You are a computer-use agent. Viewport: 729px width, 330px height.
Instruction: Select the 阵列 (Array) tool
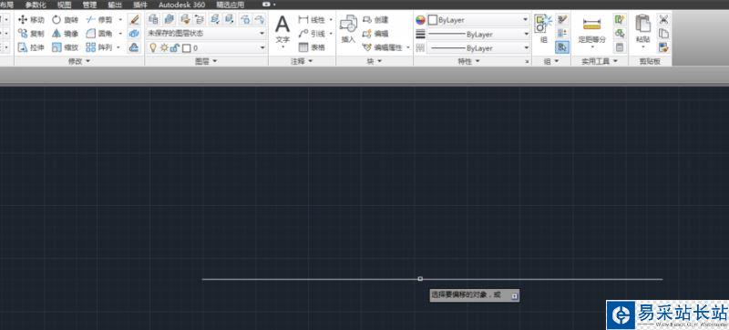pos(99,46)
